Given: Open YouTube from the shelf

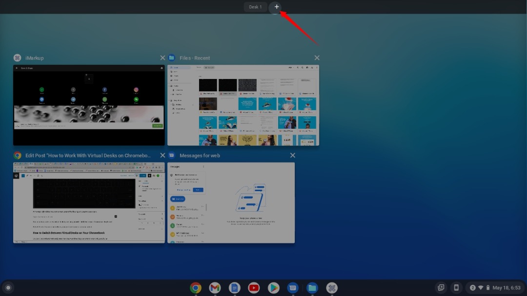Looking at the screenshot, I should pyautogui.click(x=254, y=288).
